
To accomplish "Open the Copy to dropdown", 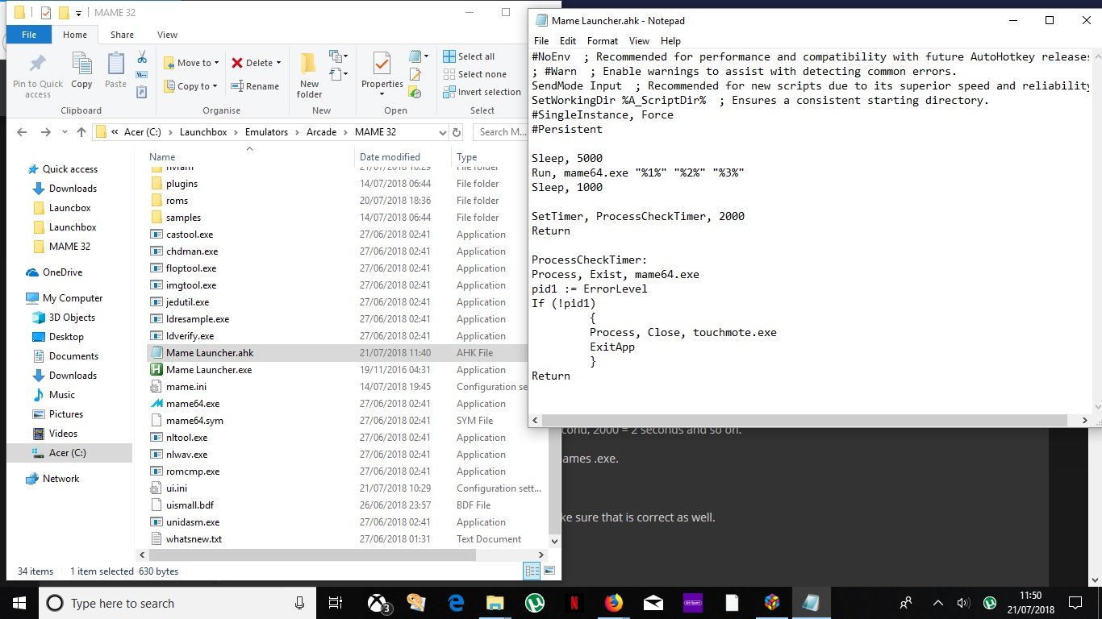I will tap(190, 86).
